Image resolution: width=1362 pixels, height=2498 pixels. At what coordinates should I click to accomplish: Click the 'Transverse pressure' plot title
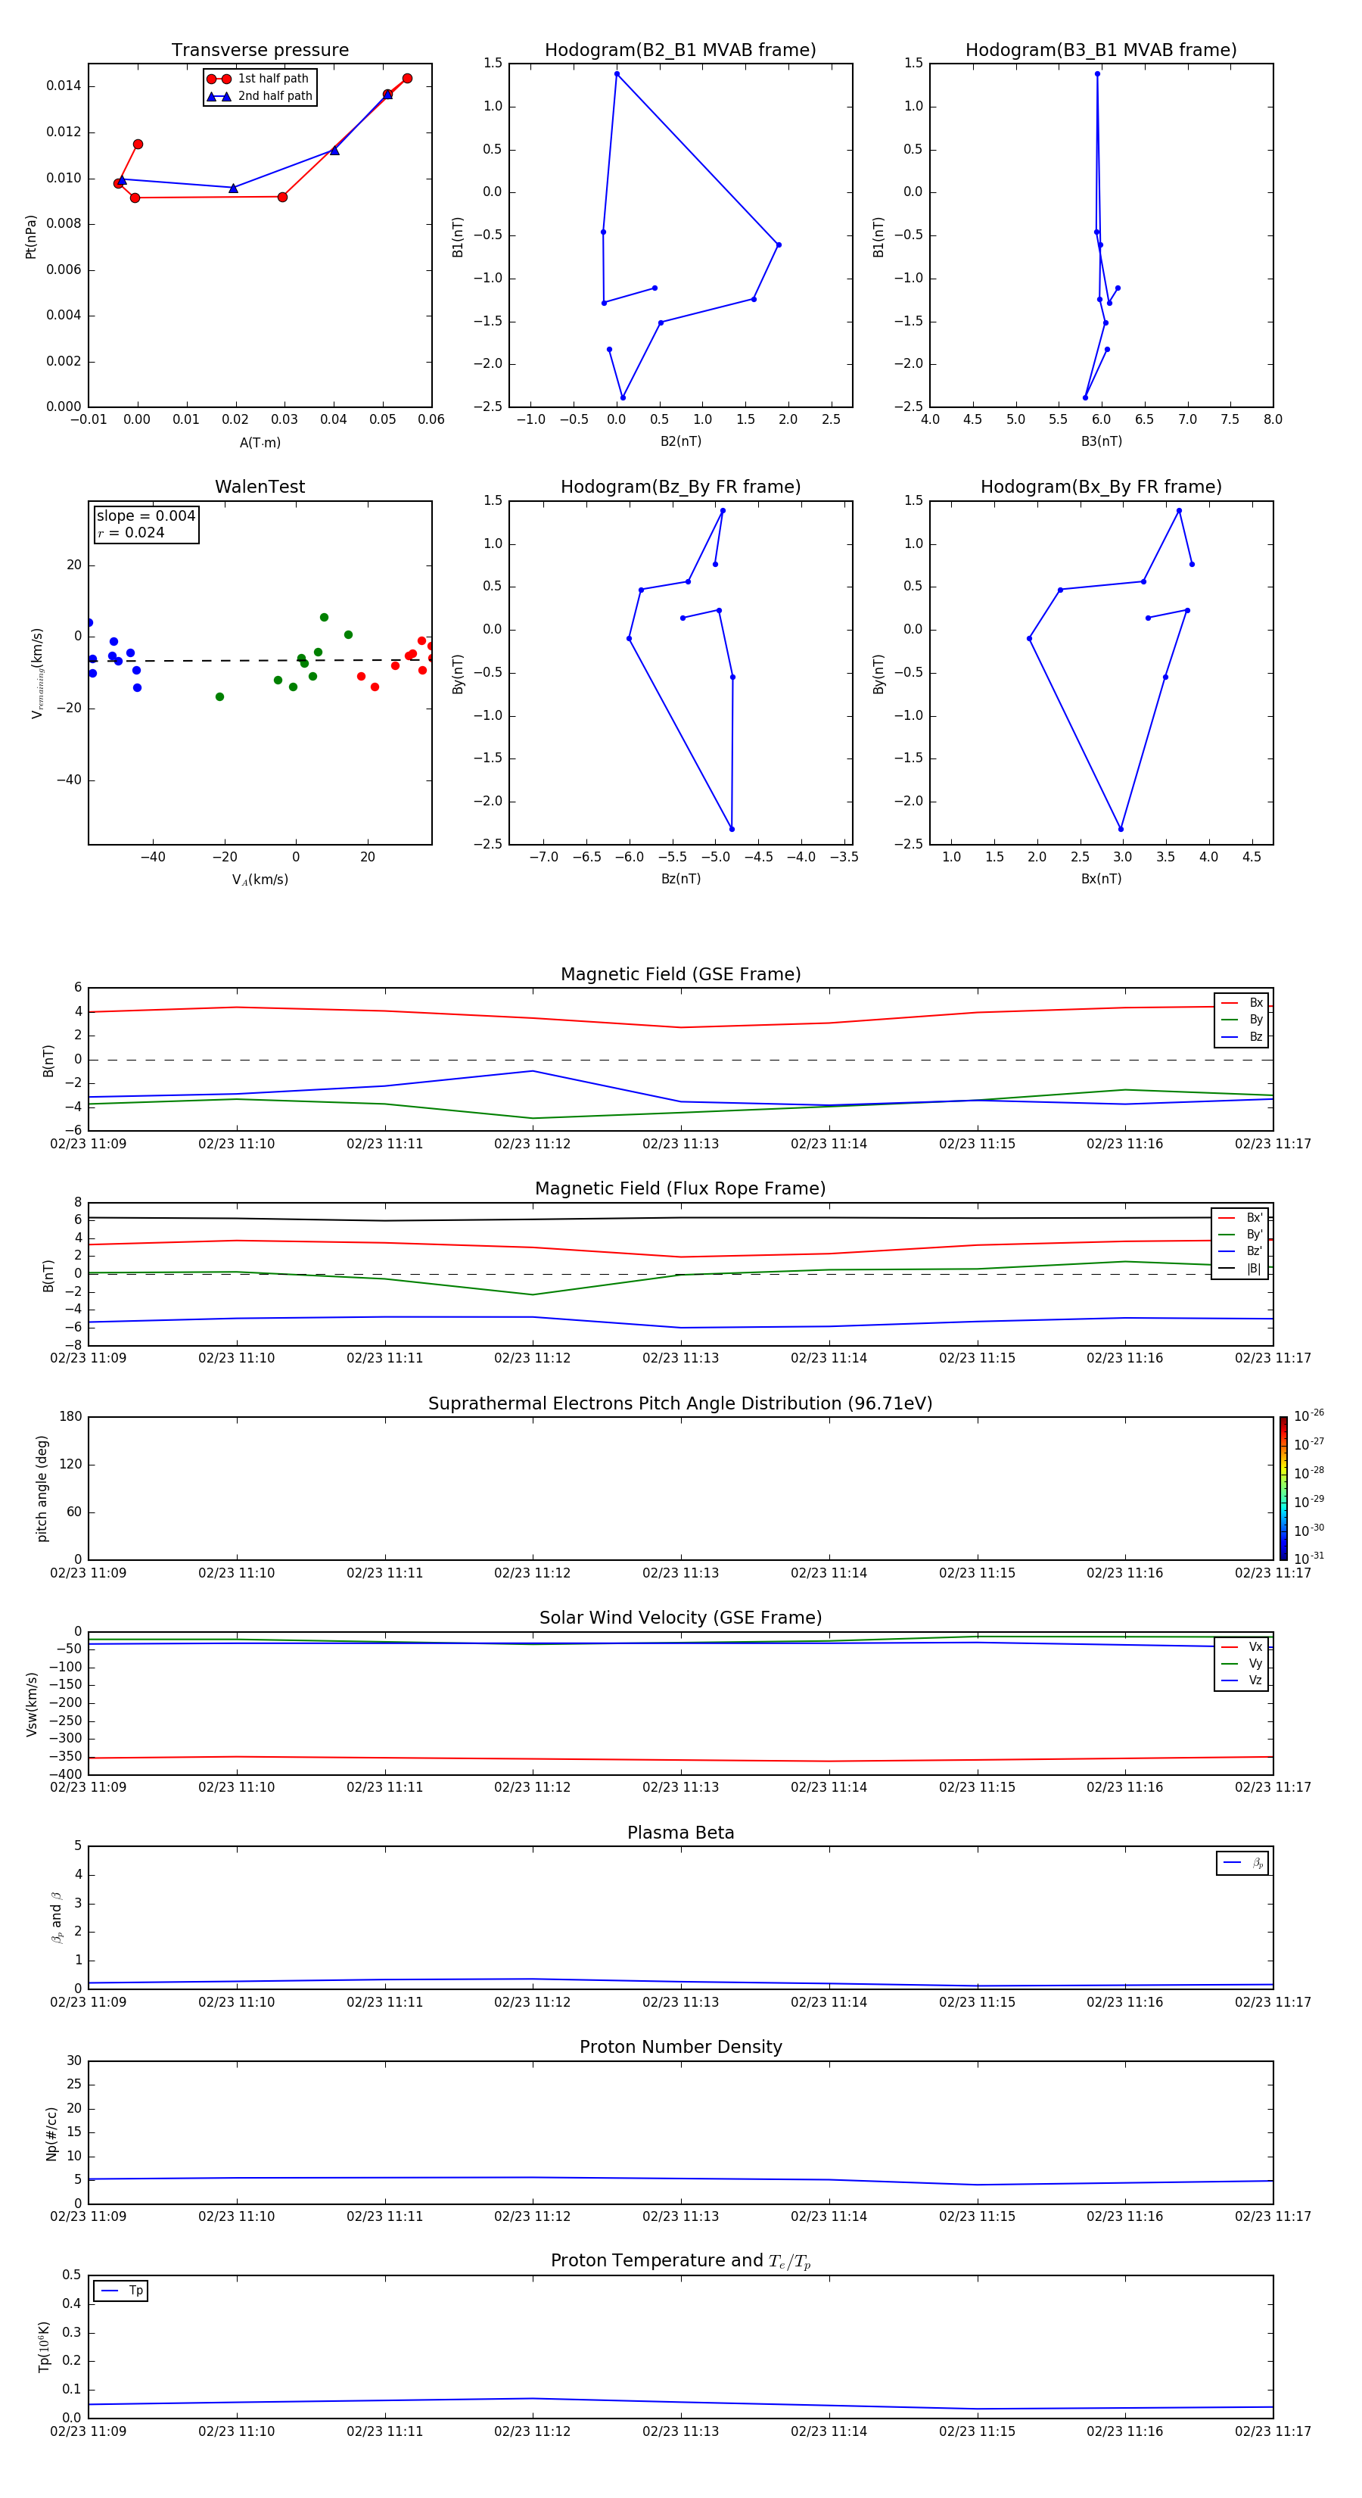[x=260, y=49]
